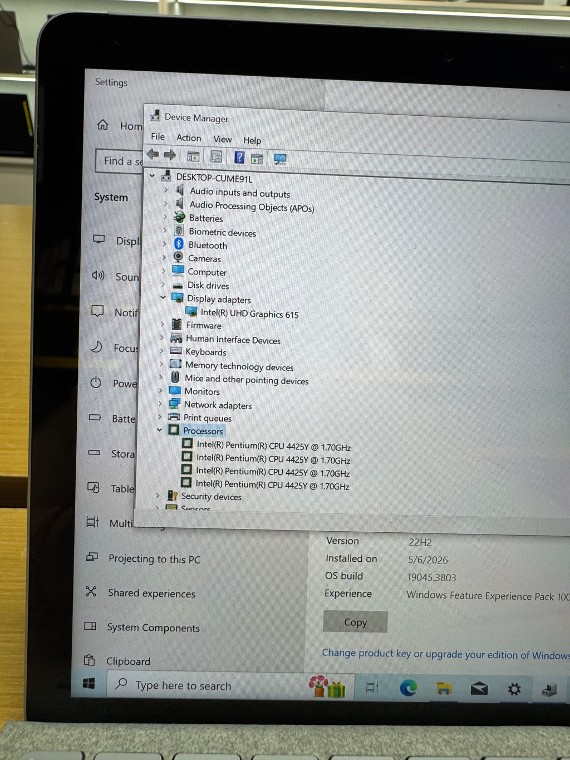The height and width of the screenshot is (760, 570).
Task: Select System Components in Settings sidebar
Action: point(153,627)
